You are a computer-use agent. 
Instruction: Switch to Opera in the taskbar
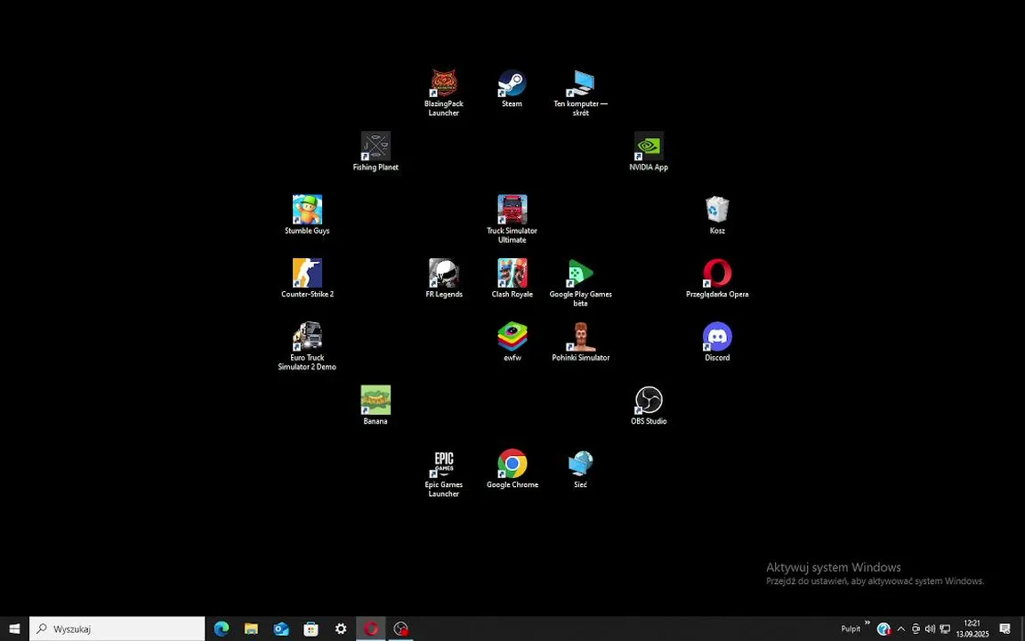pyautogui.click(x=371, y=629)
